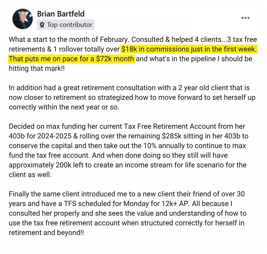Click the medal icon beside Top contributor

42,25
